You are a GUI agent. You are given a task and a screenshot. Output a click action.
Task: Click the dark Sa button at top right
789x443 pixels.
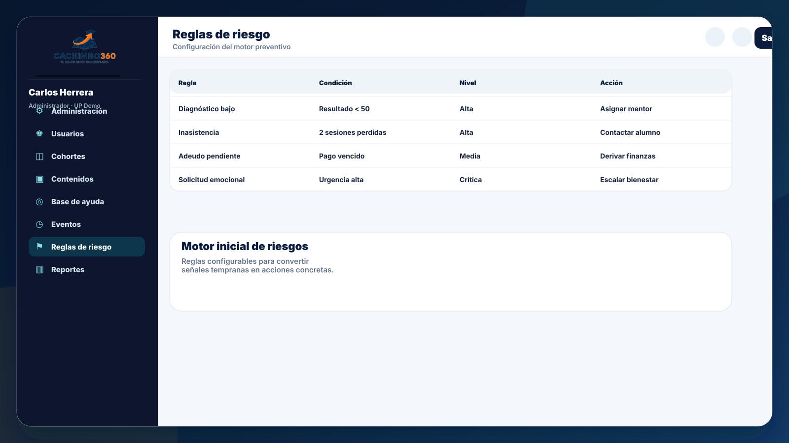763,38
